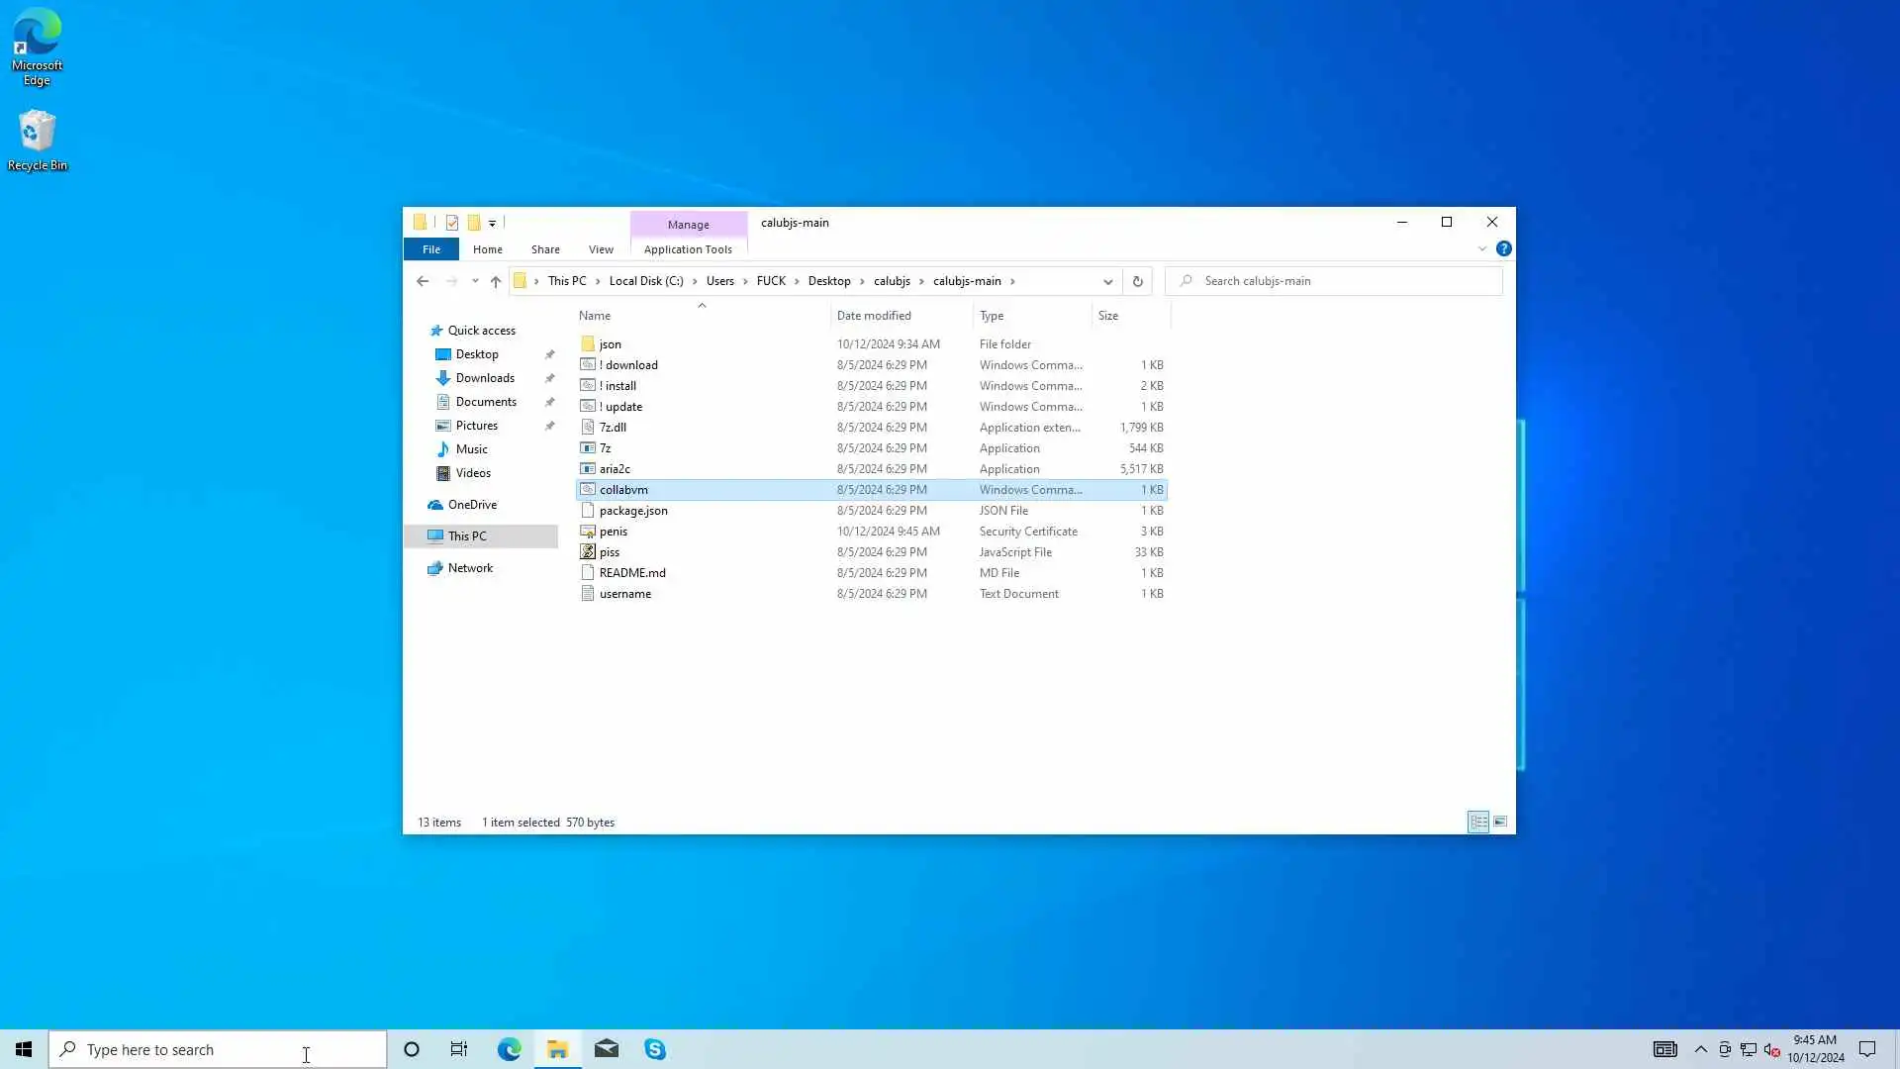Viewport: 1900px width, 1069px height.
Task: Click the Up directory arrow icon
Action: pyautogui.click(x=496, y=281)
